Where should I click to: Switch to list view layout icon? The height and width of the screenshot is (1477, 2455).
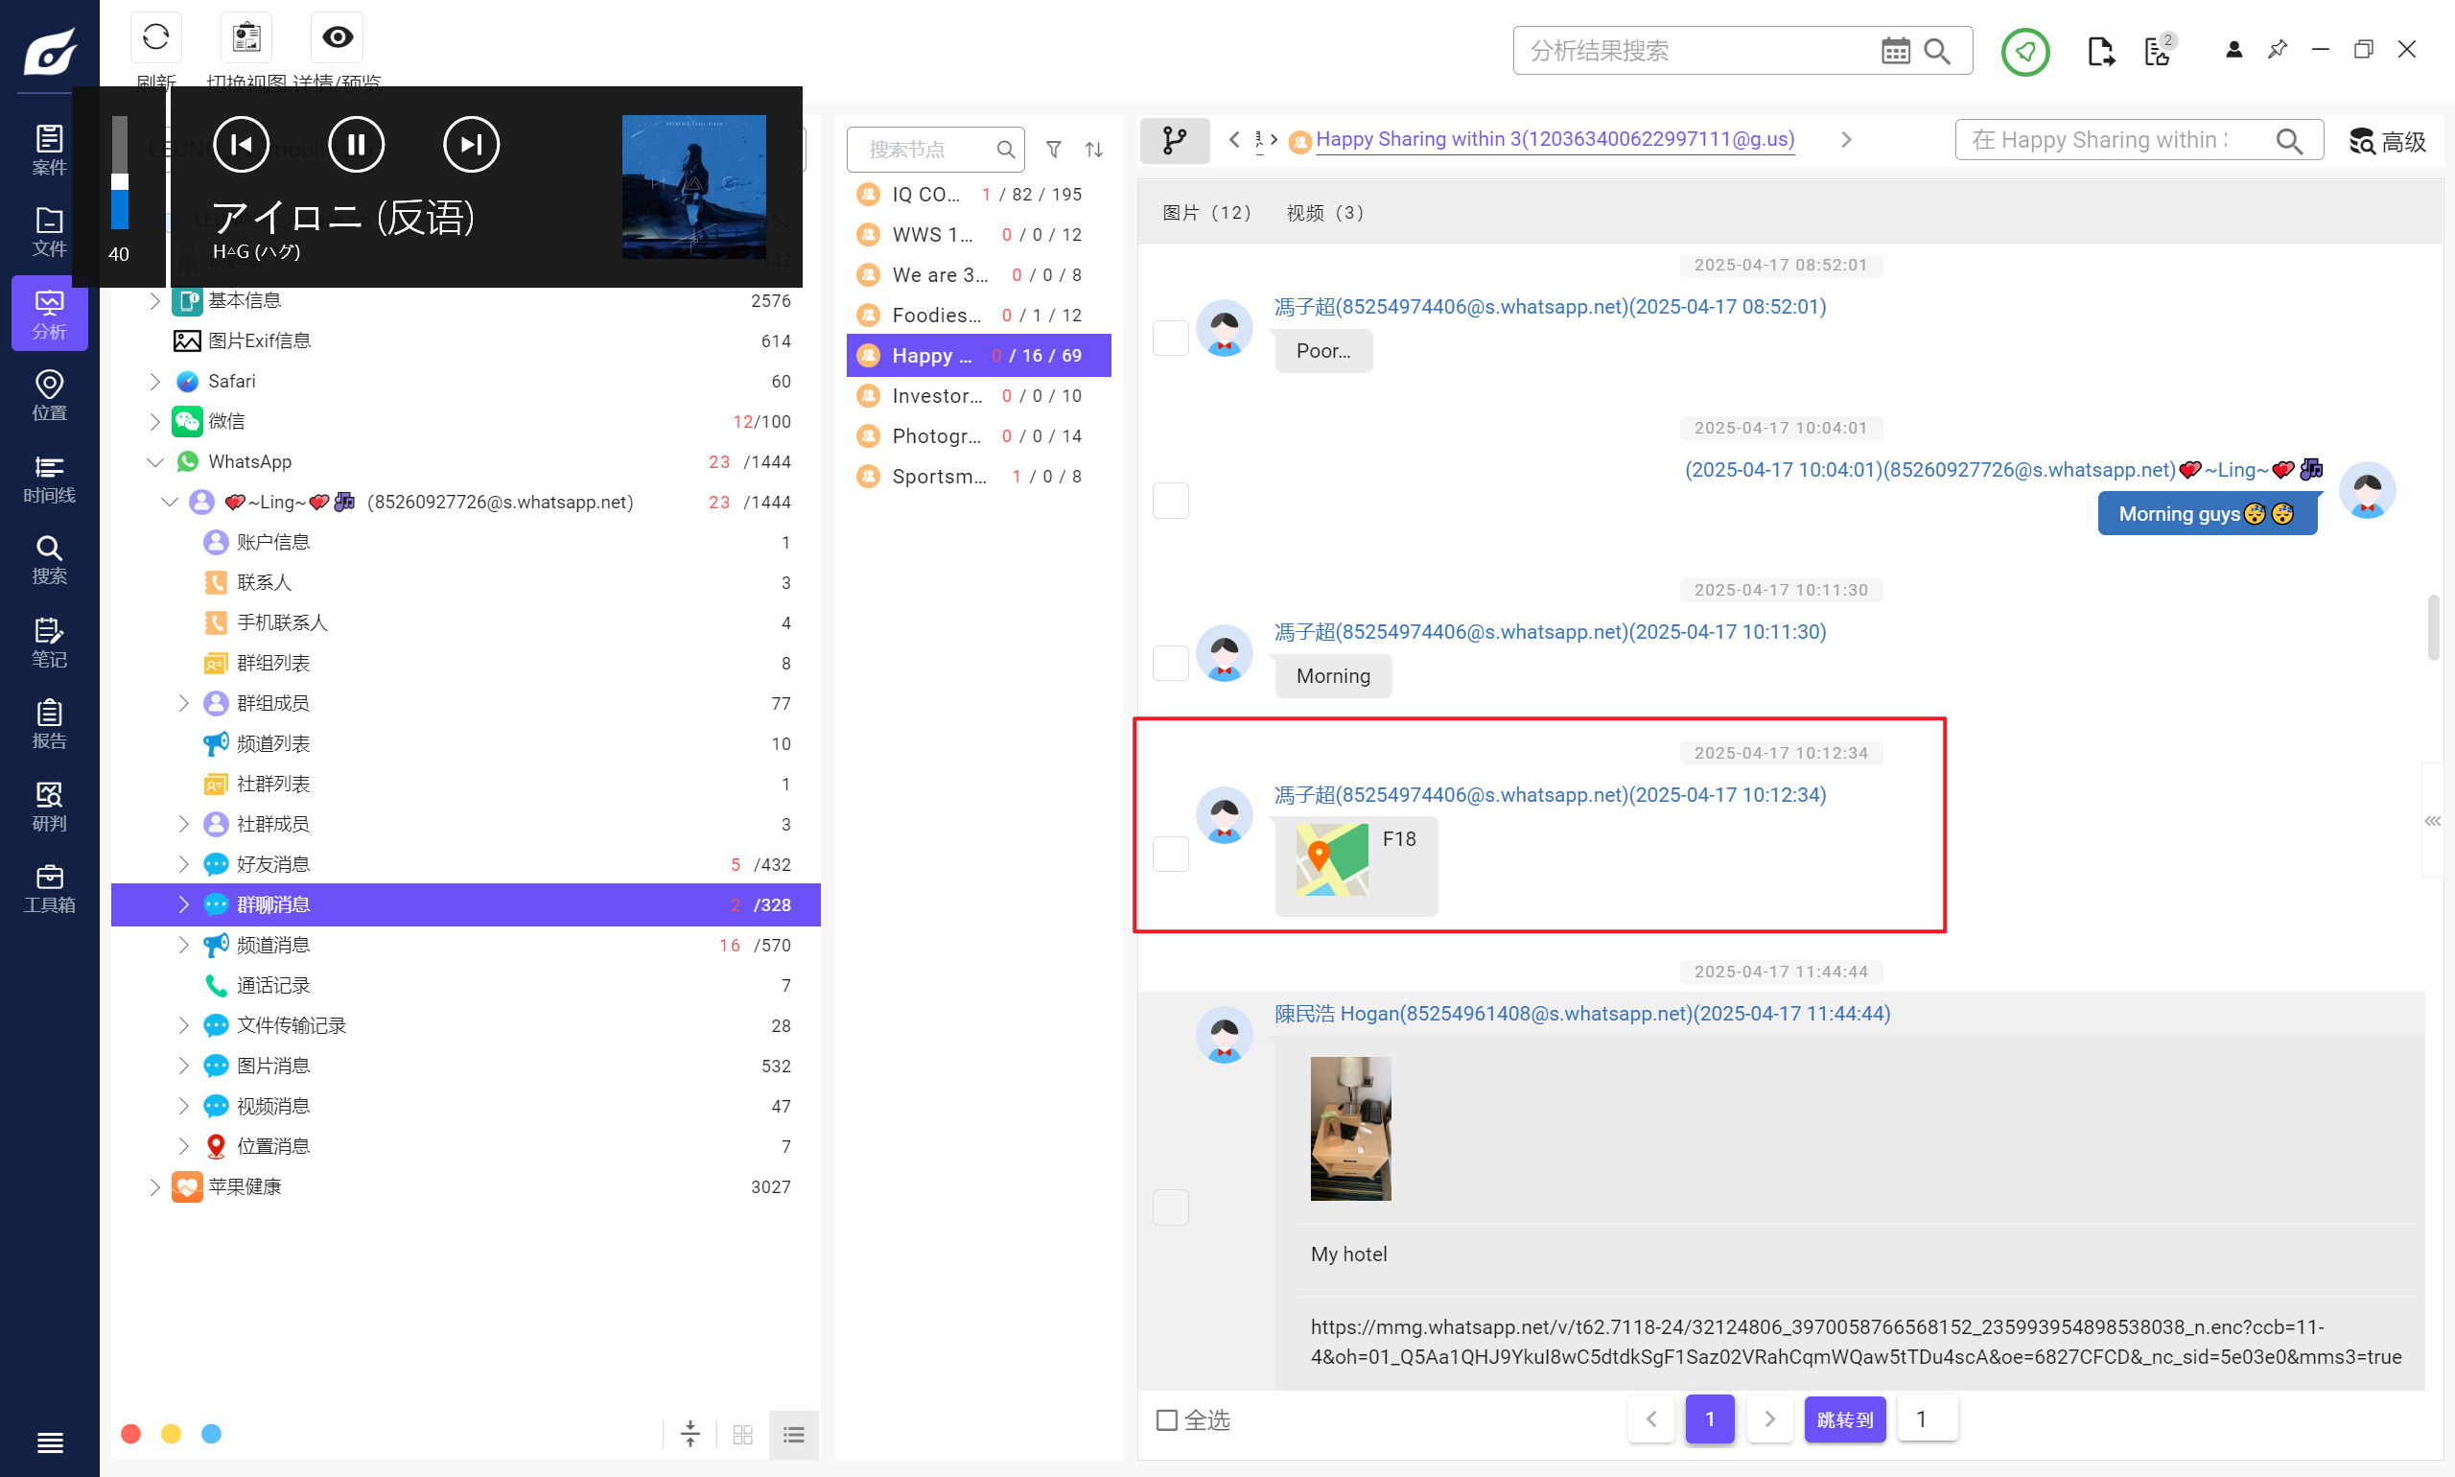click(793, 1434)
